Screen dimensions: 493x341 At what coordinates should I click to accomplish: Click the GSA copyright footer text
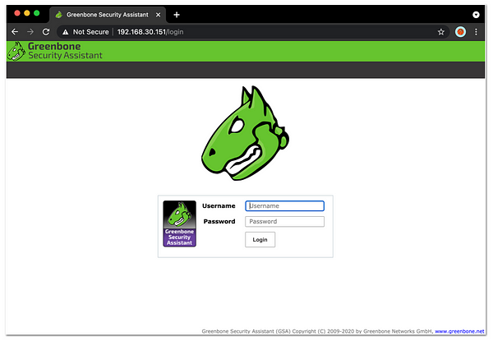point(317,331)
